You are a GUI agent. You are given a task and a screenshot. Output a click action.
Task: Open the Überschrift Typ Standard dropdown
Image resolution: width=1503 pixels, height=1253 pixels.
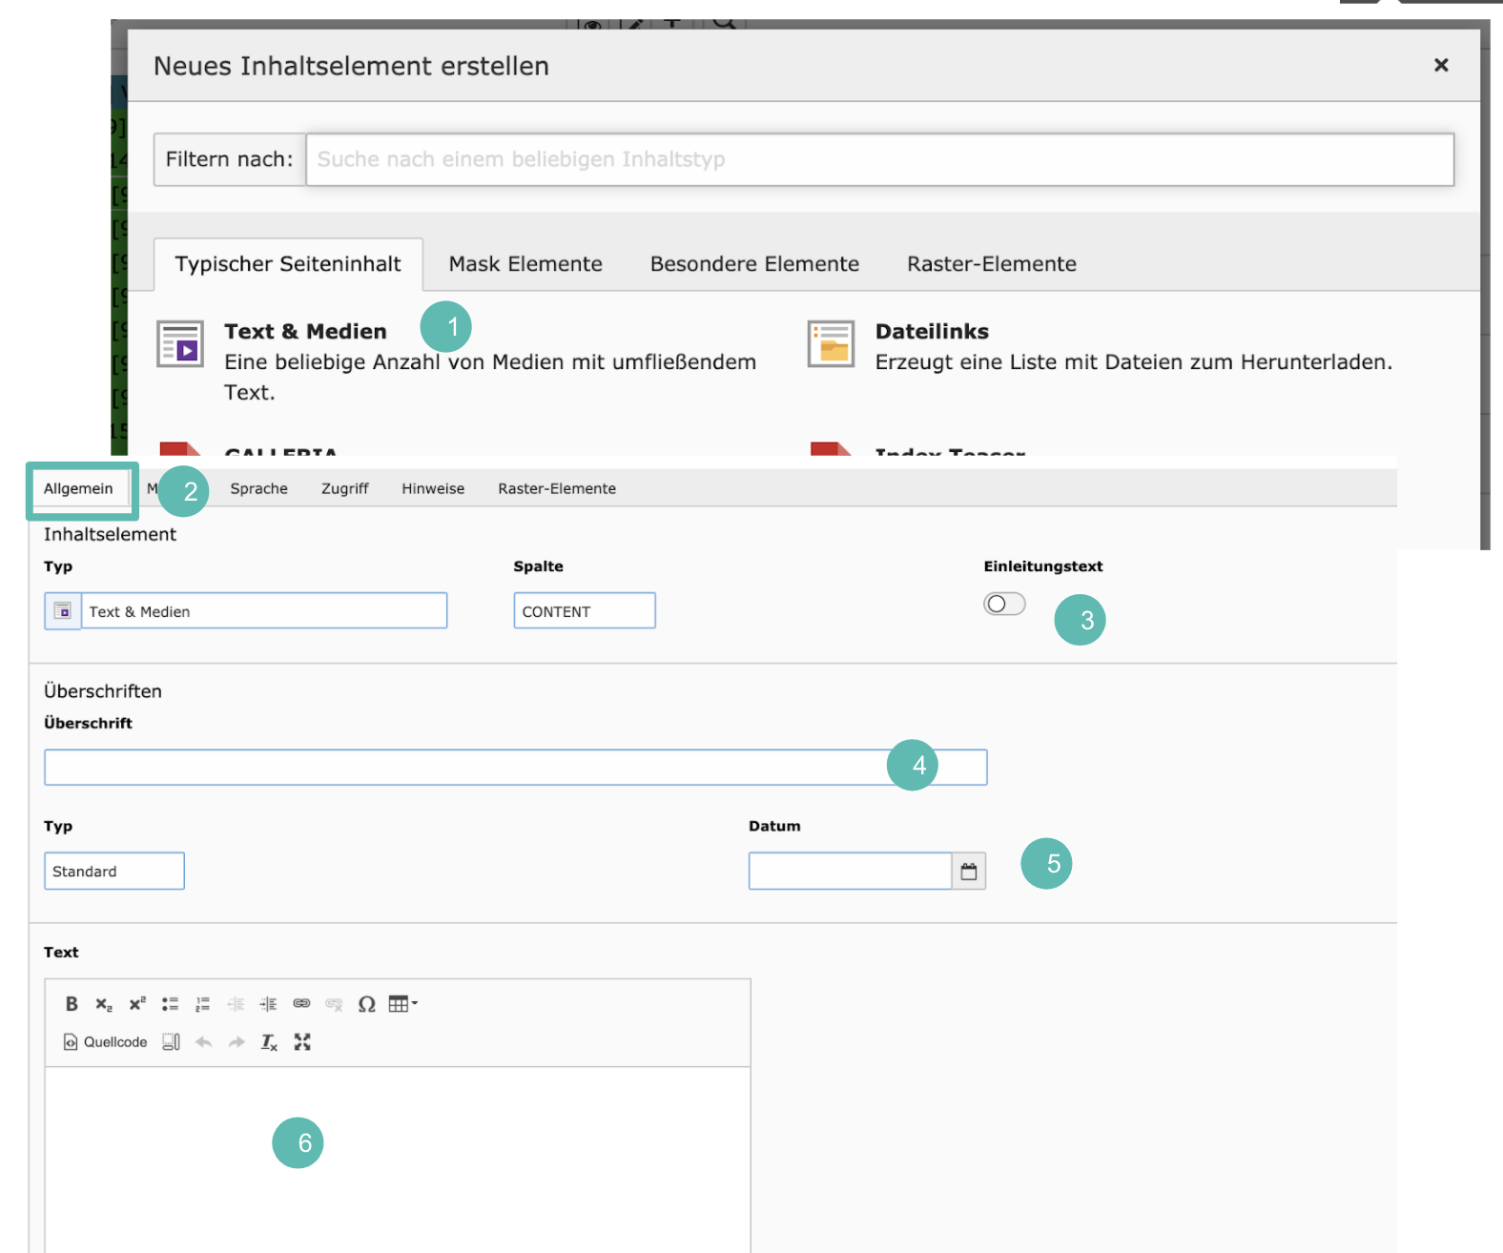(x=113, y=872)
